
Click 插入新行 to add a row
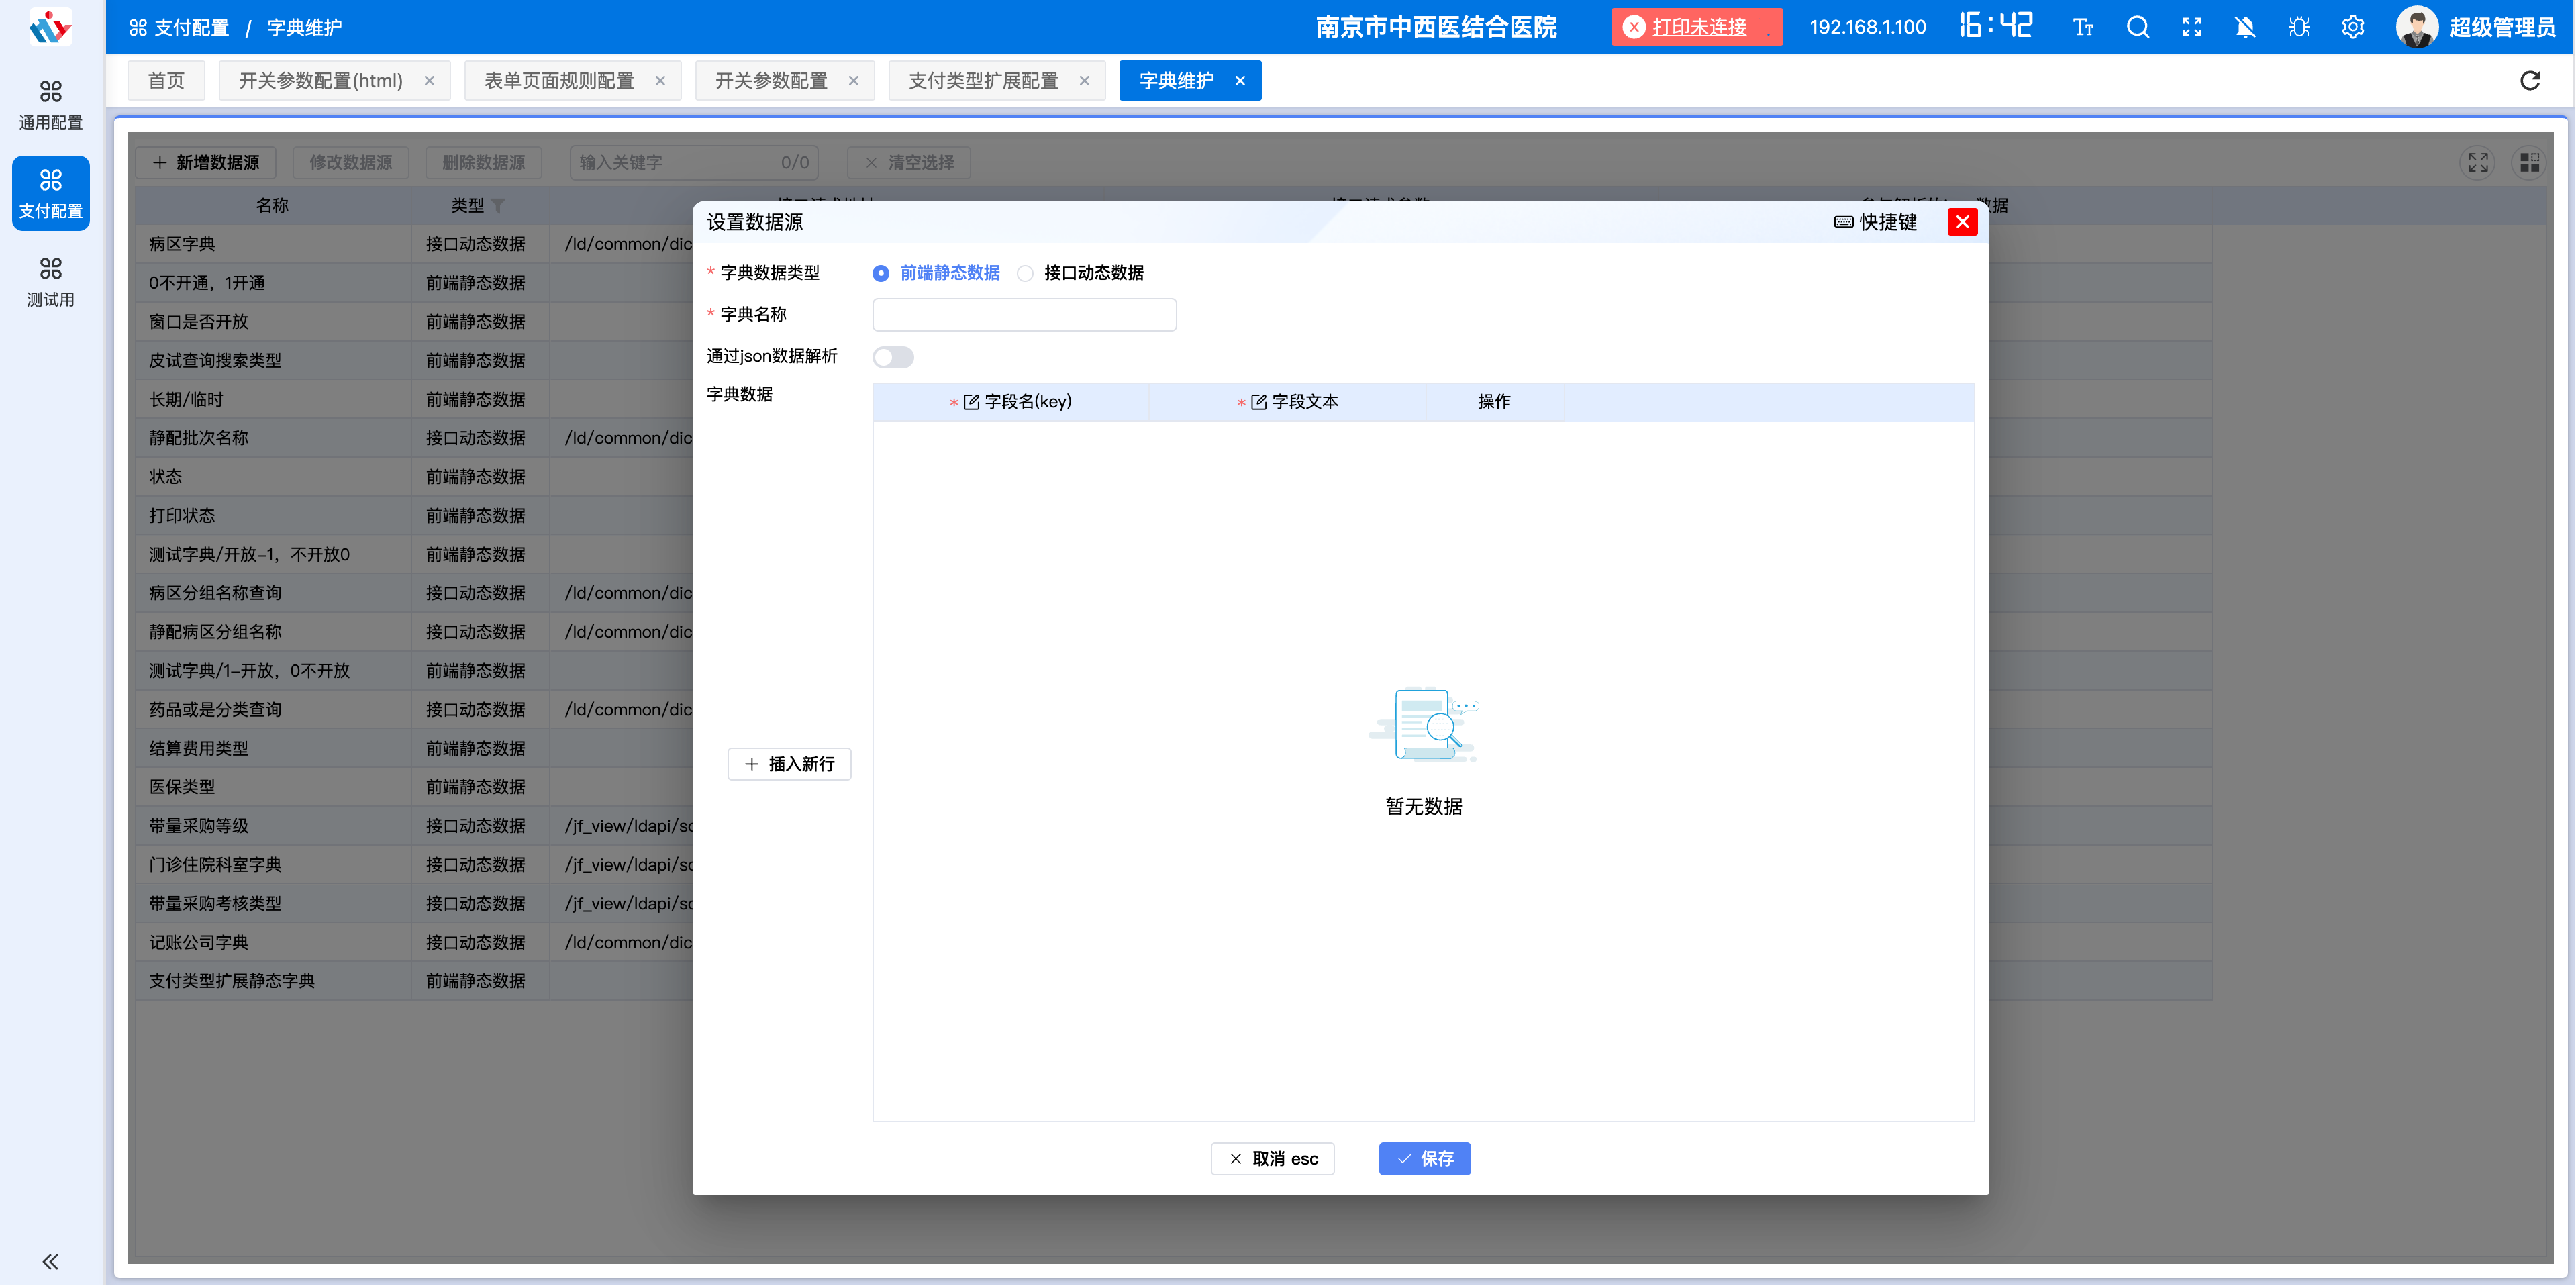[x=789, y=764]
